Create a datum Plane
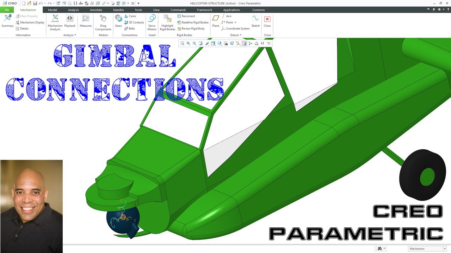Screen dimensions: 451x253 point(216,21)
